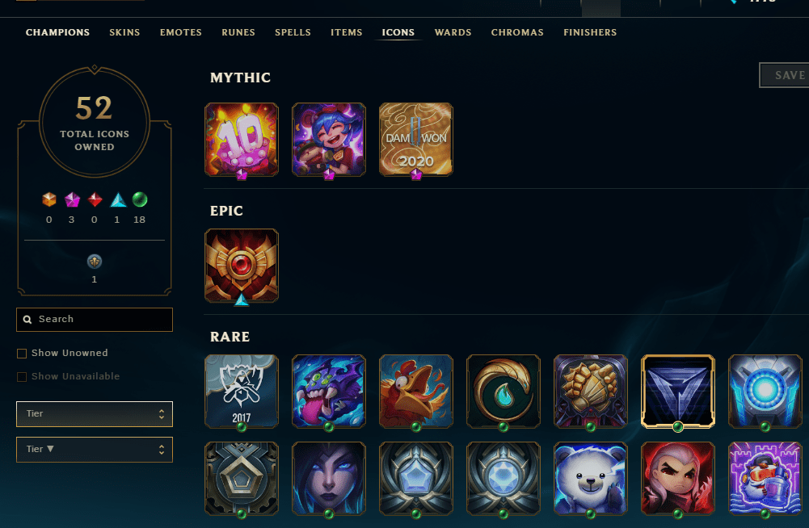This screenshot has height=528, width=809.
Task: Go to the Chromas tab
Action: (517, 32)
